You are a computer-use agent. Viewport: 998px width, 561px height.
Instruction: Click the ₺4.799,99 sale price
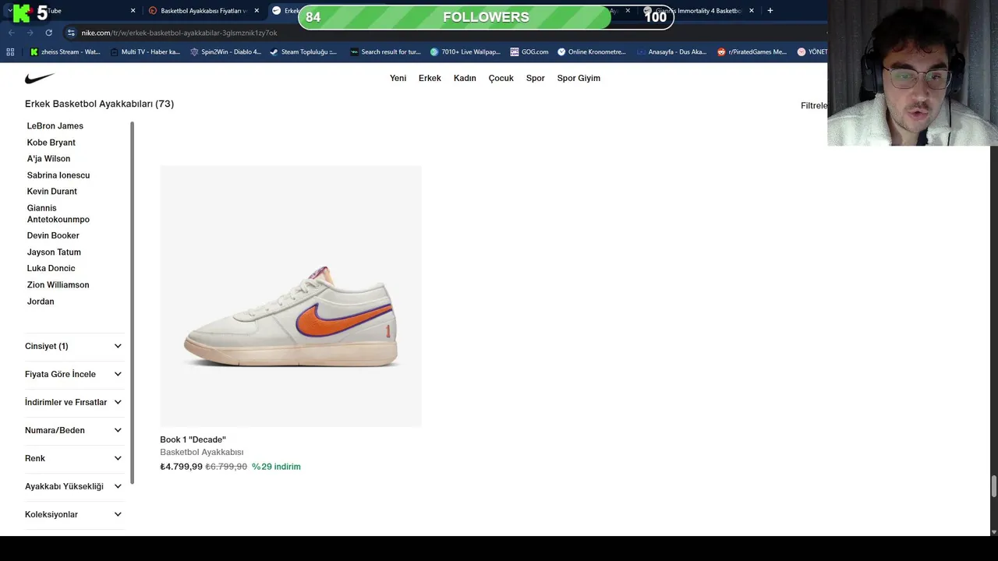(181, 467)
